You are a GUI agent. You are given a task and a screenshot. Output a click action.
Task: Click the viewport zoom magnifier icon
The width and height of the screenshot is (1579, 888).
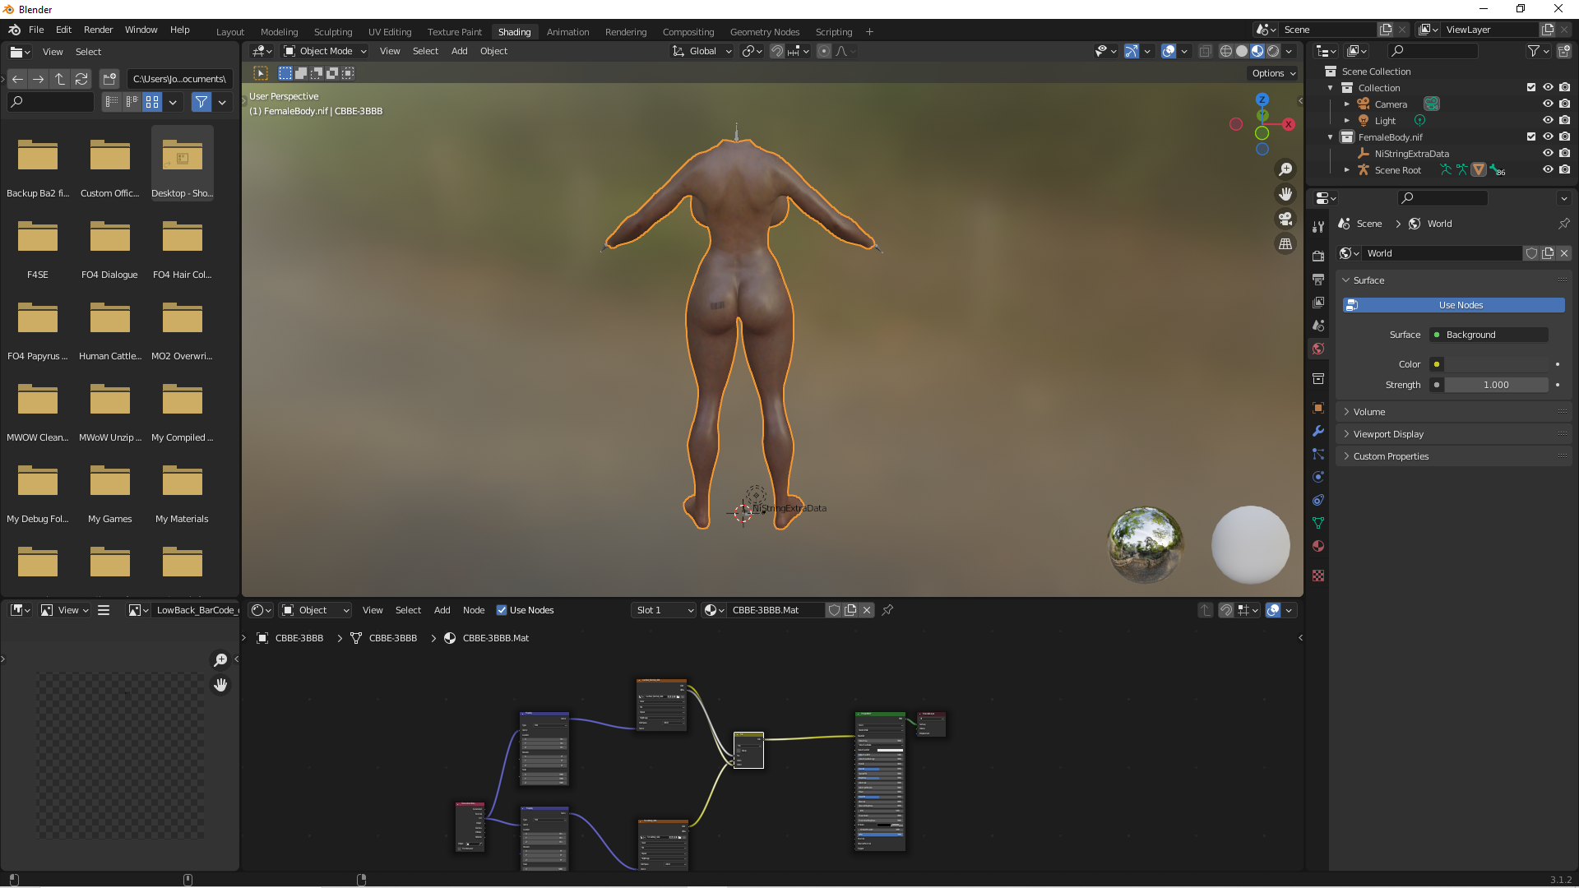(1285, 169)
